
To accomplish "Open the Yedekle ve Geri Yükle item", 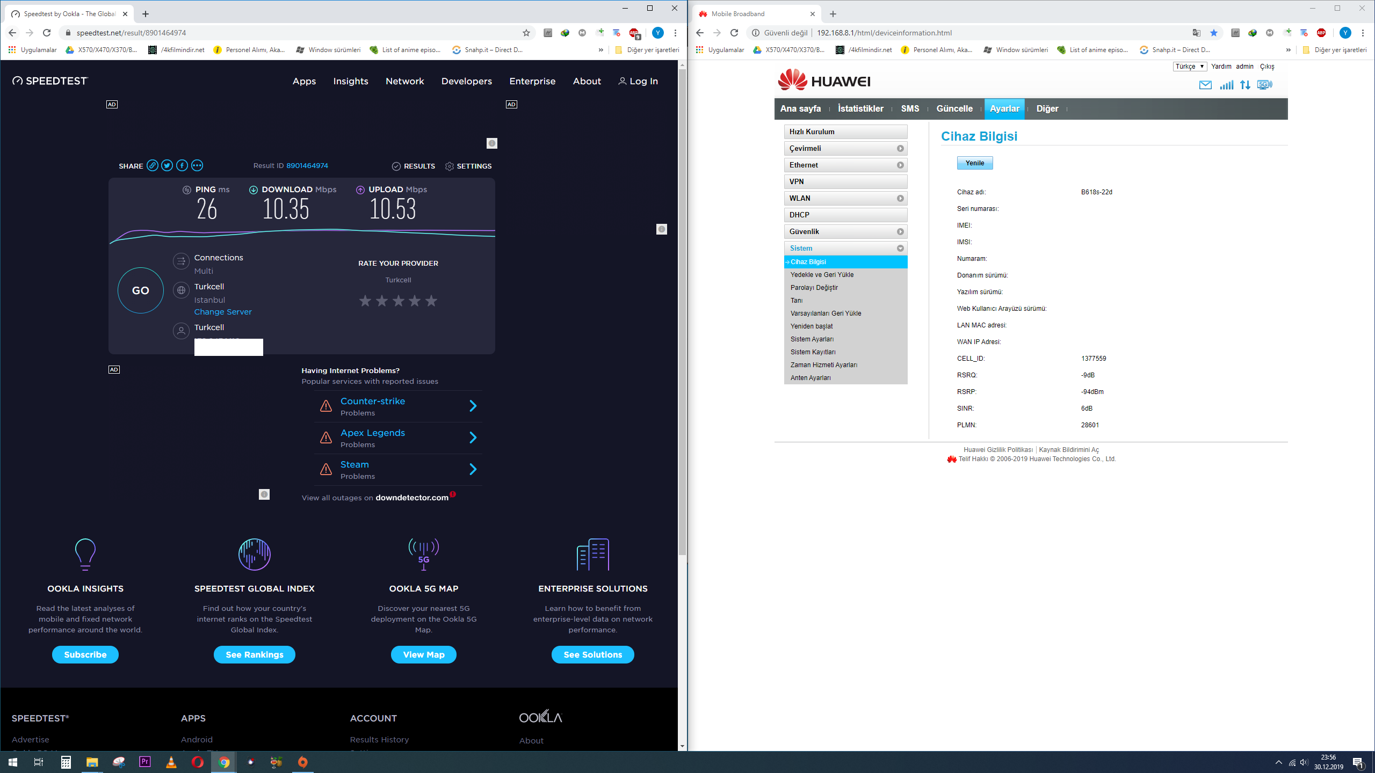I will point(822,275).
